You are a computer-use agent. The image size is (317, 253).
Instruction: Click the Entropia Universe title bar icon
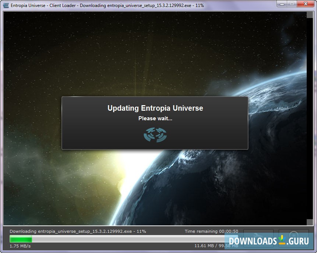[x=6, y=6]
